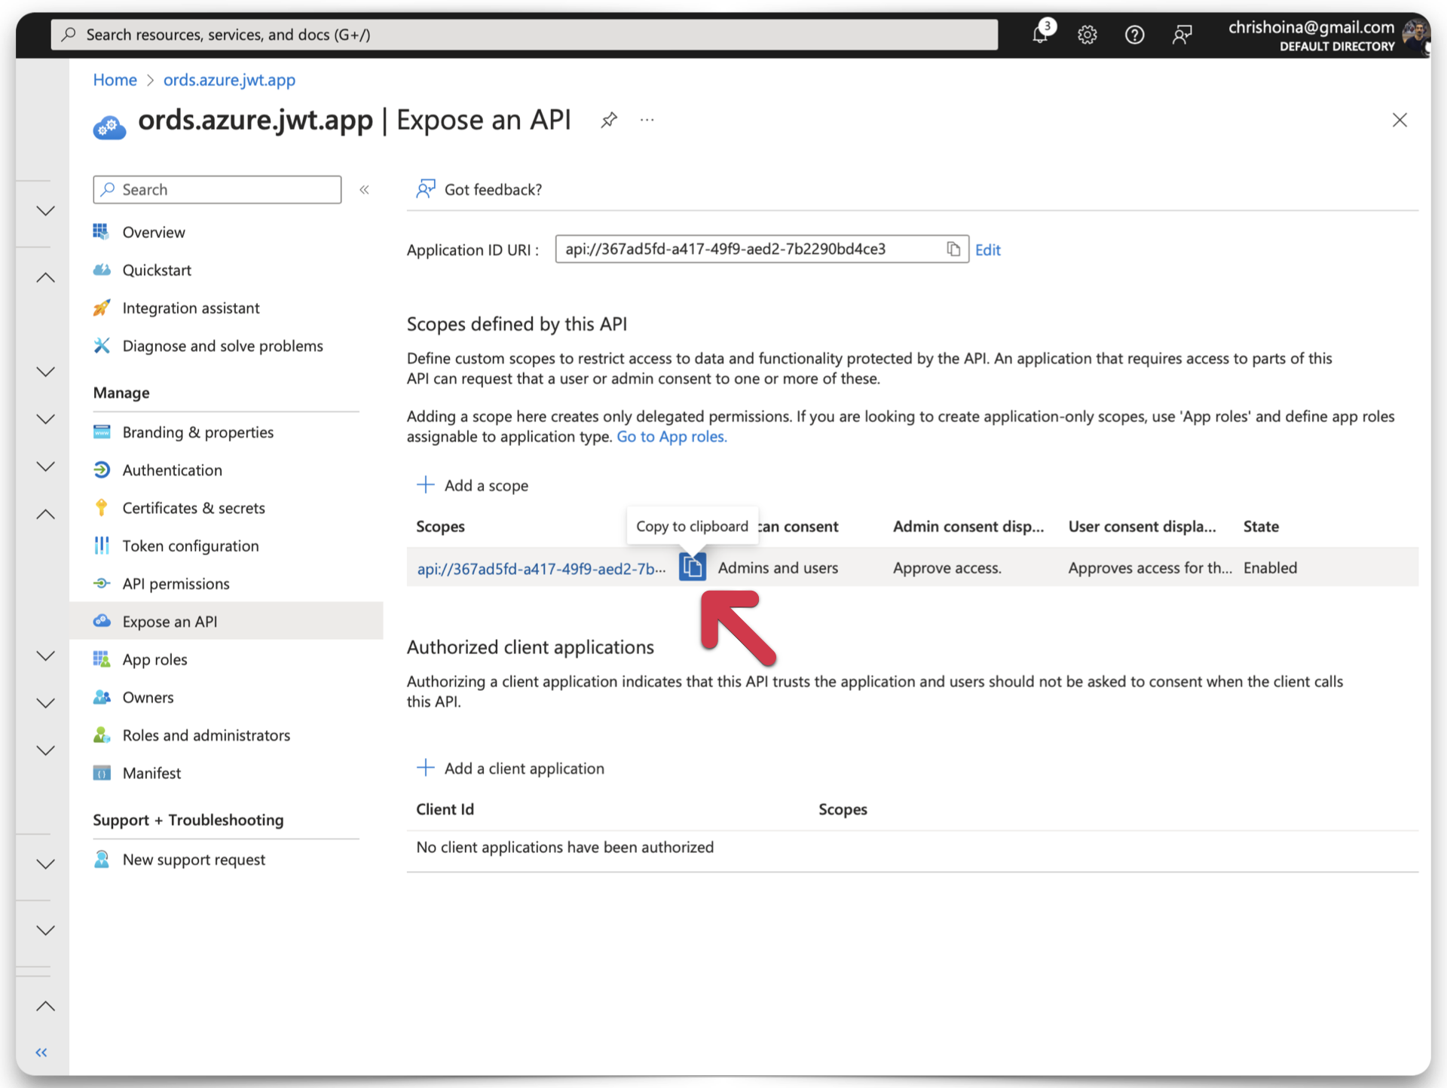The height and width of the screenshot is (1088, 1447).
Task: Open the more options ellipsis menu
Action: tap(647, 120)
